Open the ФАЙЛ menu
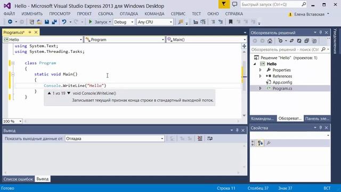The image size is (341, 192). [x=10, y=14]
